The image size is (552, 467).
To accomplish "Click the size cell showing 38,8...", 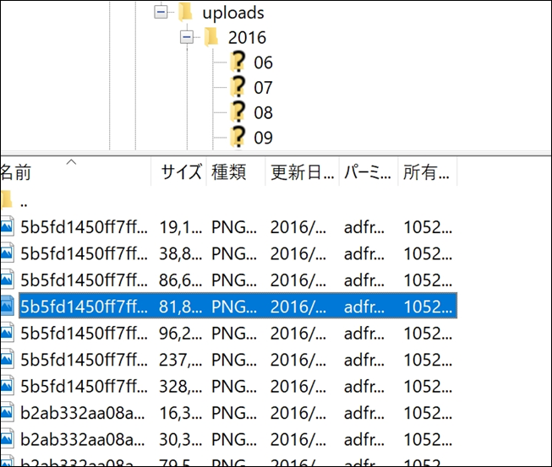I will point(181,253).
